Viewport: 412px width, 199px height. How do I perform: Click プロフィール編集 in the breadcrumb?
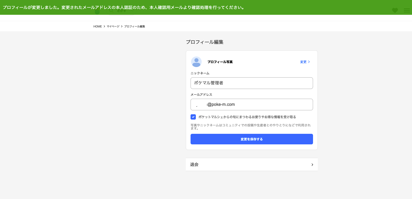click(x=135, y=26)
